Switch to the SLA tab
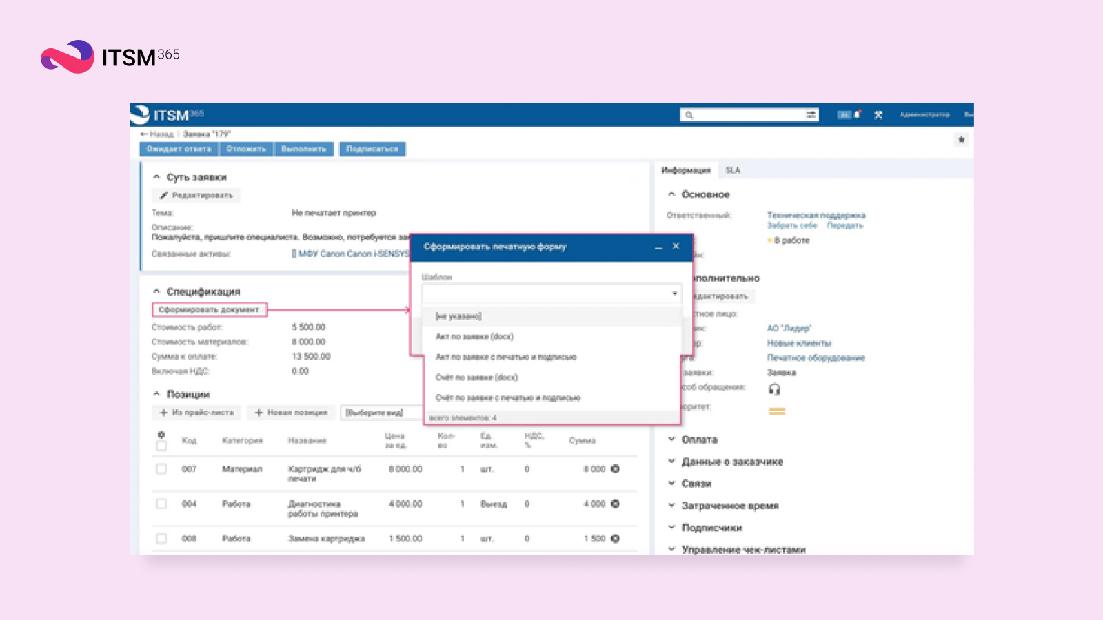 (x=733, y=170)
